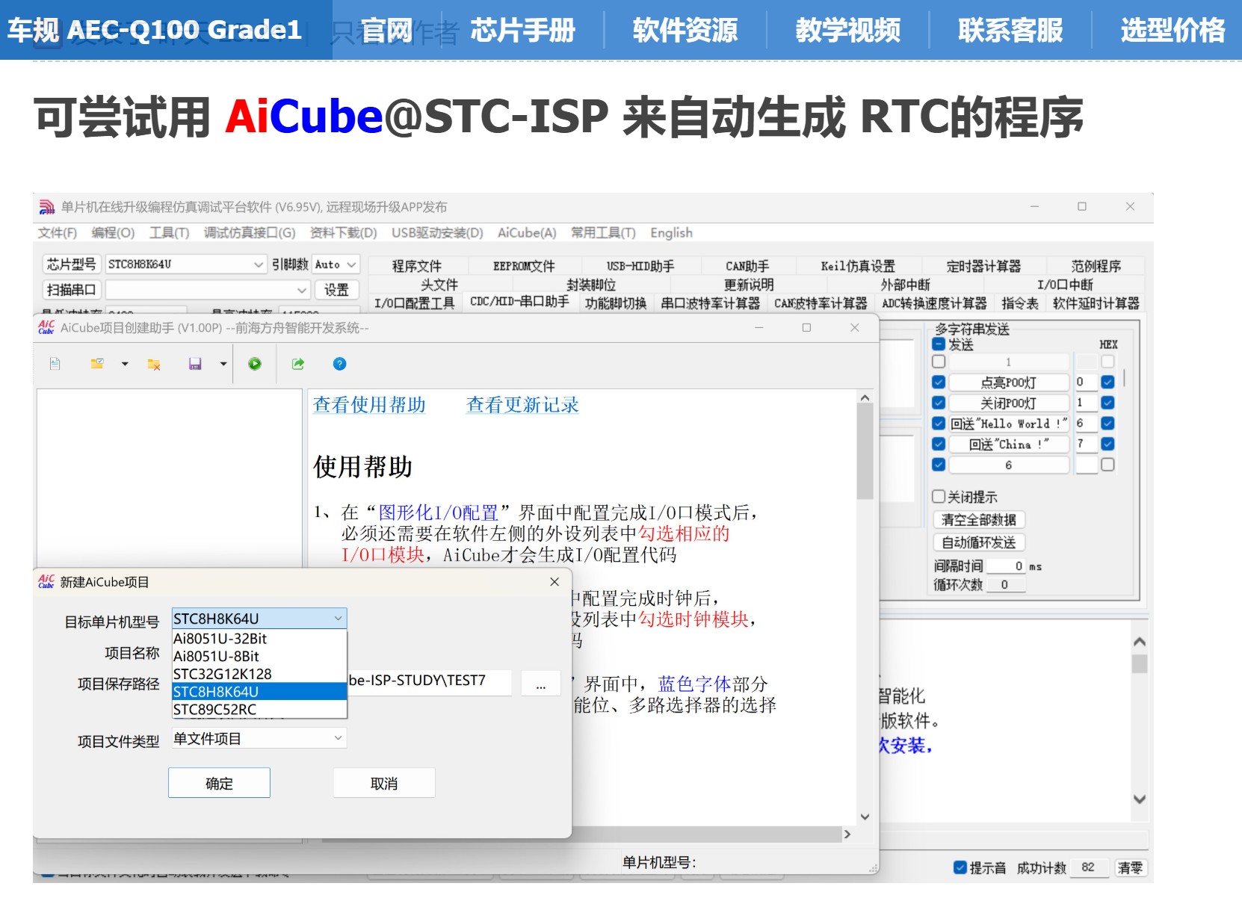Viewport: 1242px width, 898px height.
Task: Click the close project folder icon with red X
Action: click(x=154, y=364)
